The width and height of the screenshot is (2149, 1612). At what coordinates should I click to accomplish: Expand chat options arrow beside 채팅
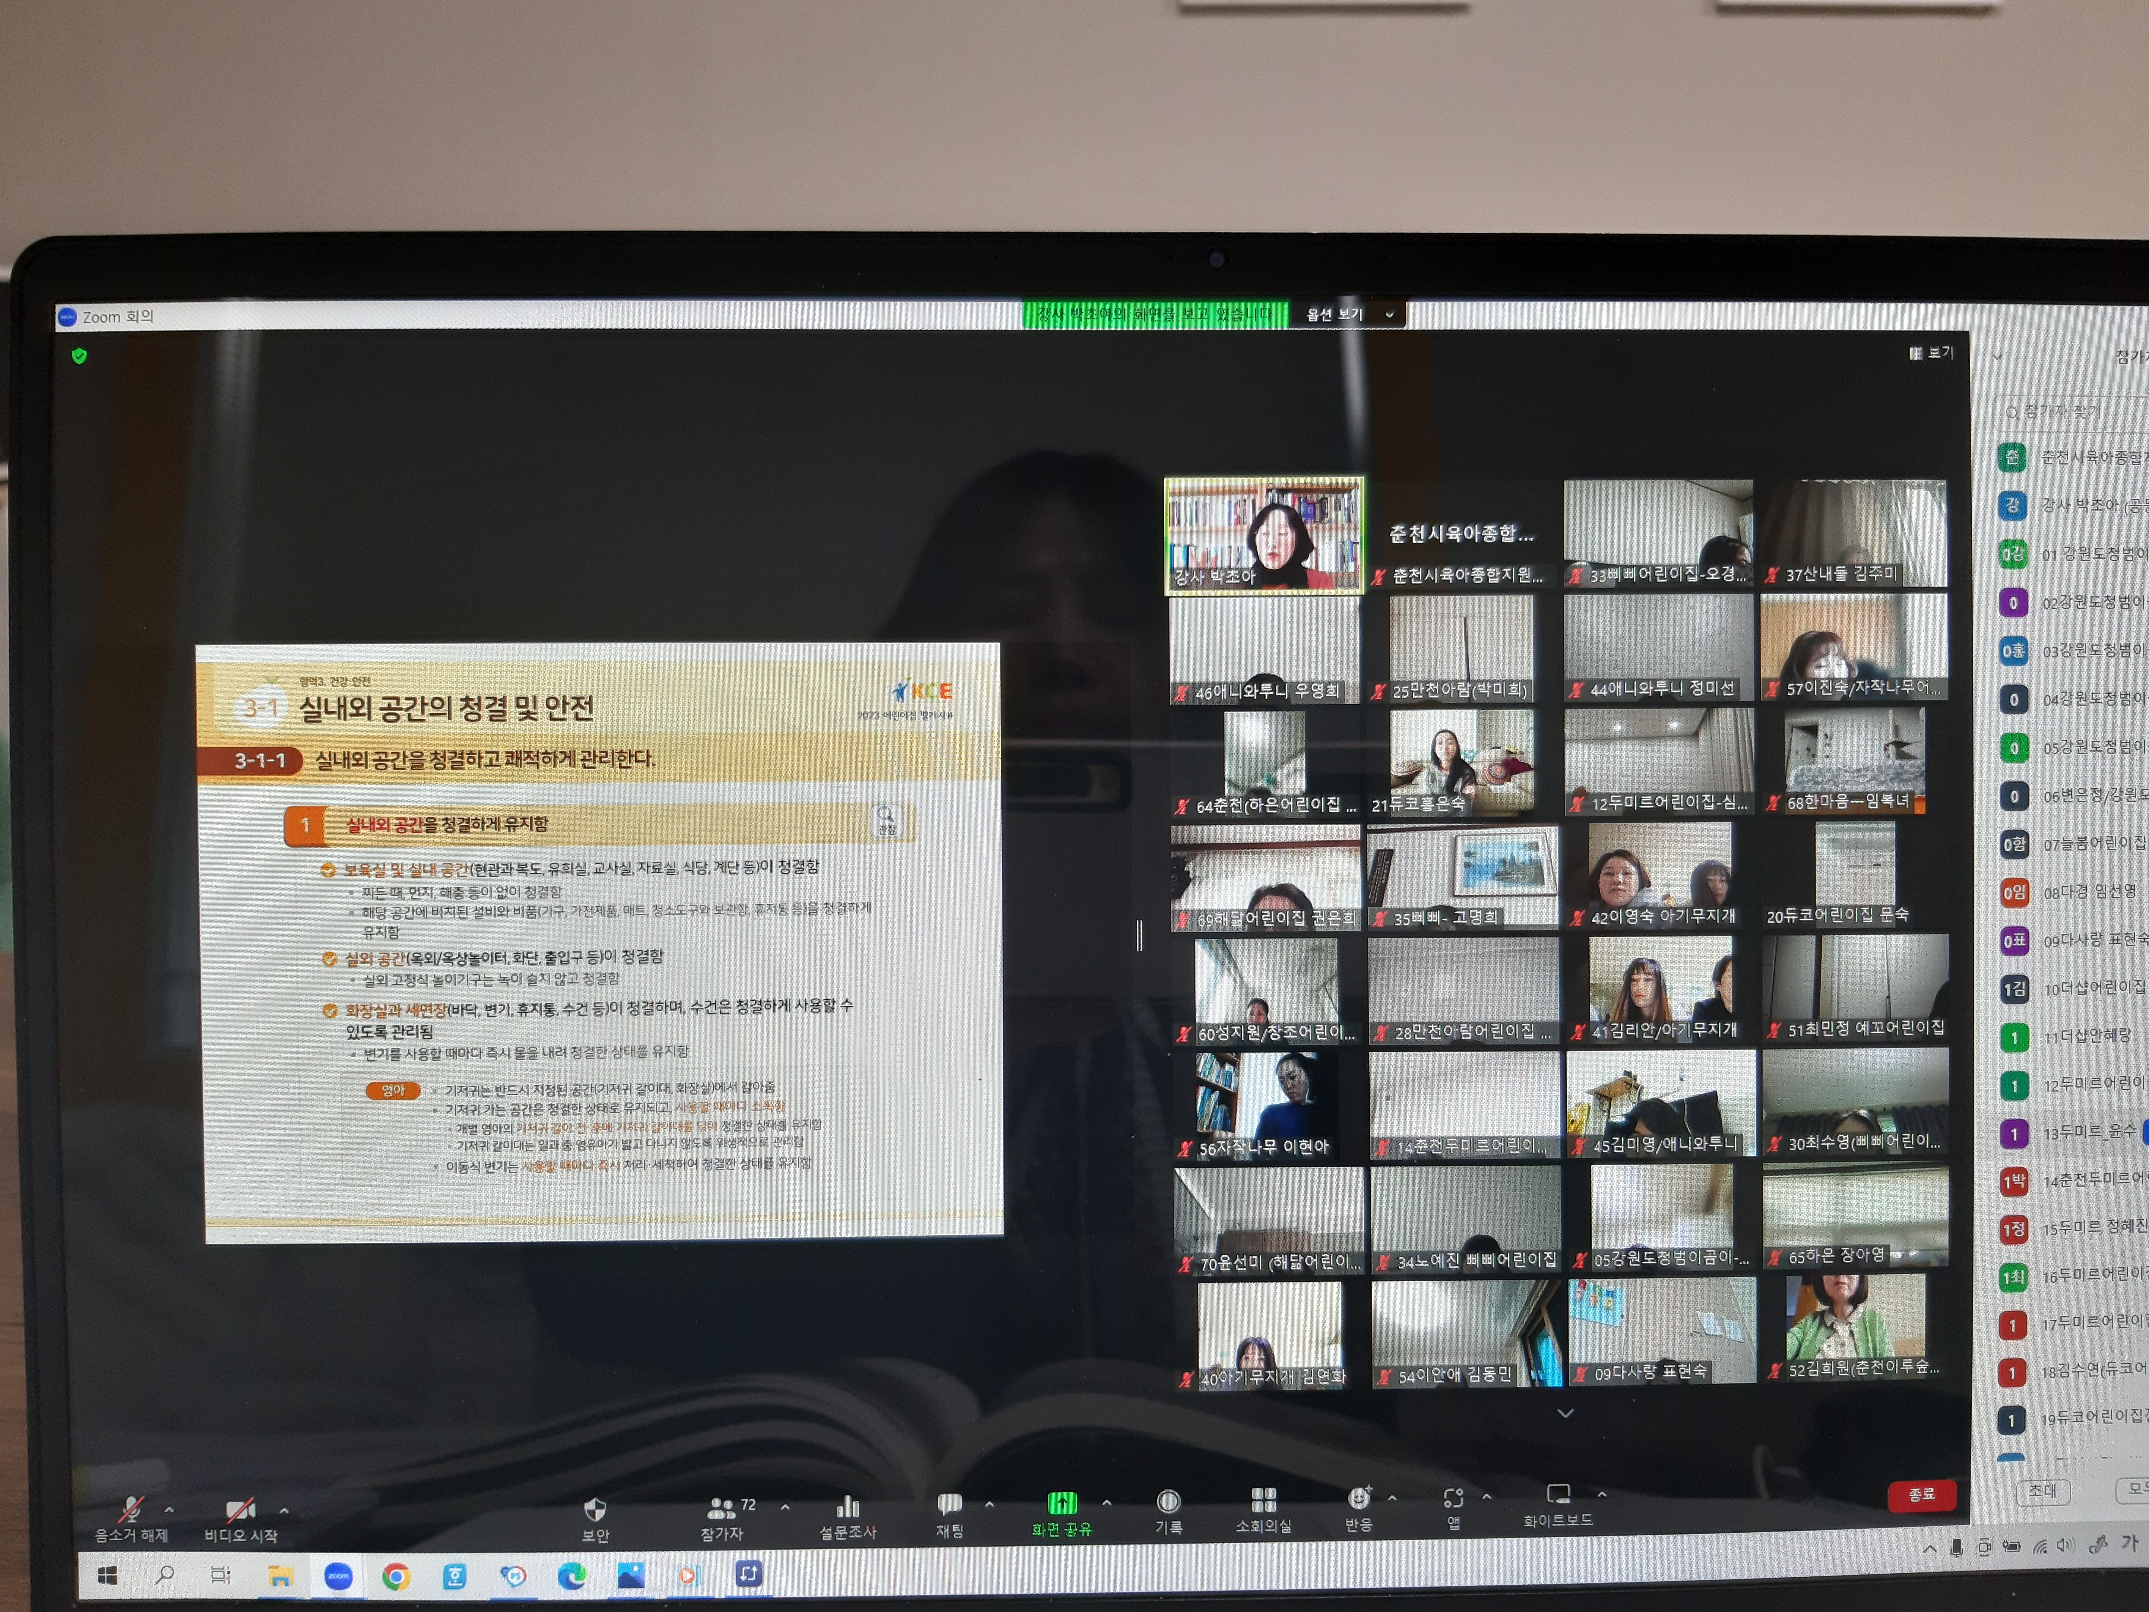click(x=989, y=1504)
